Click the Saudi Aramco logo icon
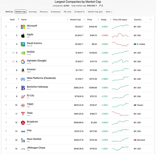The height and width of the screenshot is (154, 156). click(23, 44)
